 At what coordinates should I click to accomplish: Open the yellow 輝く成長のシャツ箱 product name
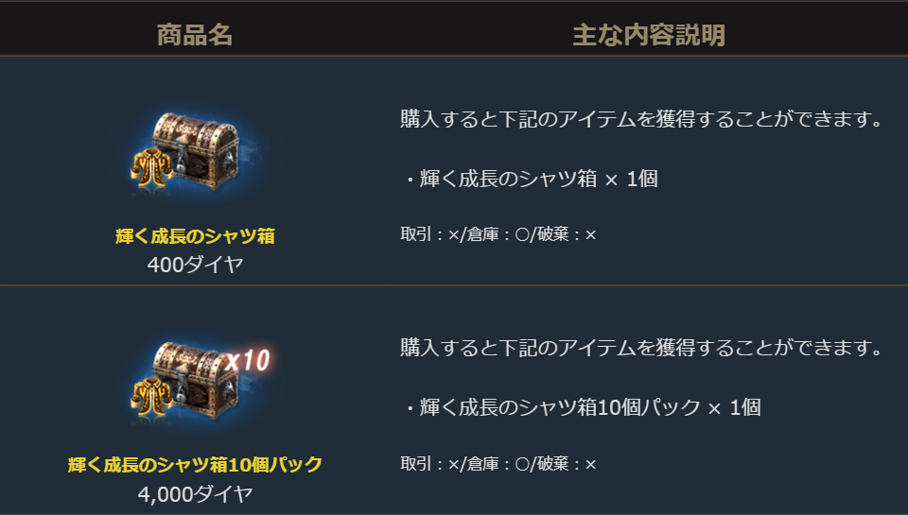pos(194,236)
